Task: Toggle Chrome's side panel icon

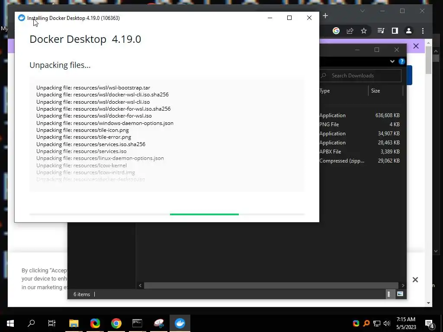Action: point(395,31)
